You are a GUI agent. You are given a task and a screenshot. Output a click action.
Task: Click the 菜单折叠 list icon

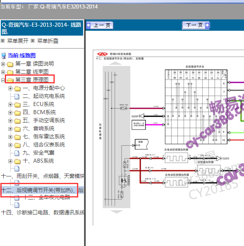pyautogui.click(x=32, y=41)
